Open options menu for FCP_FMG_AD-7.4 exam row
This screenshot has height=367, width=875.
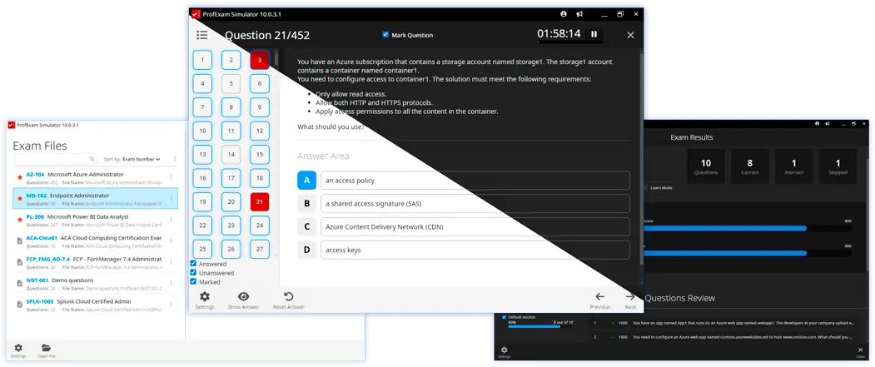pyautogui.click(x=172, y=262)
